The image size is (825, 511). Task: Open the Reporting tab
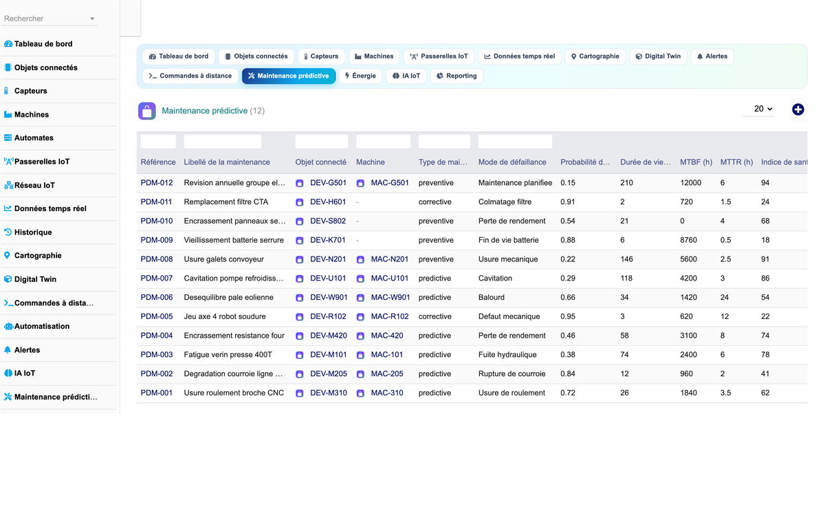pos(456,76)
